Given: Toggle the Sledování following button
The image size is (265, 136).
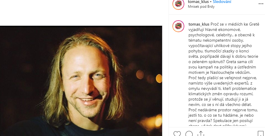Looking at the screenshot, I should [x=222, y=2].
